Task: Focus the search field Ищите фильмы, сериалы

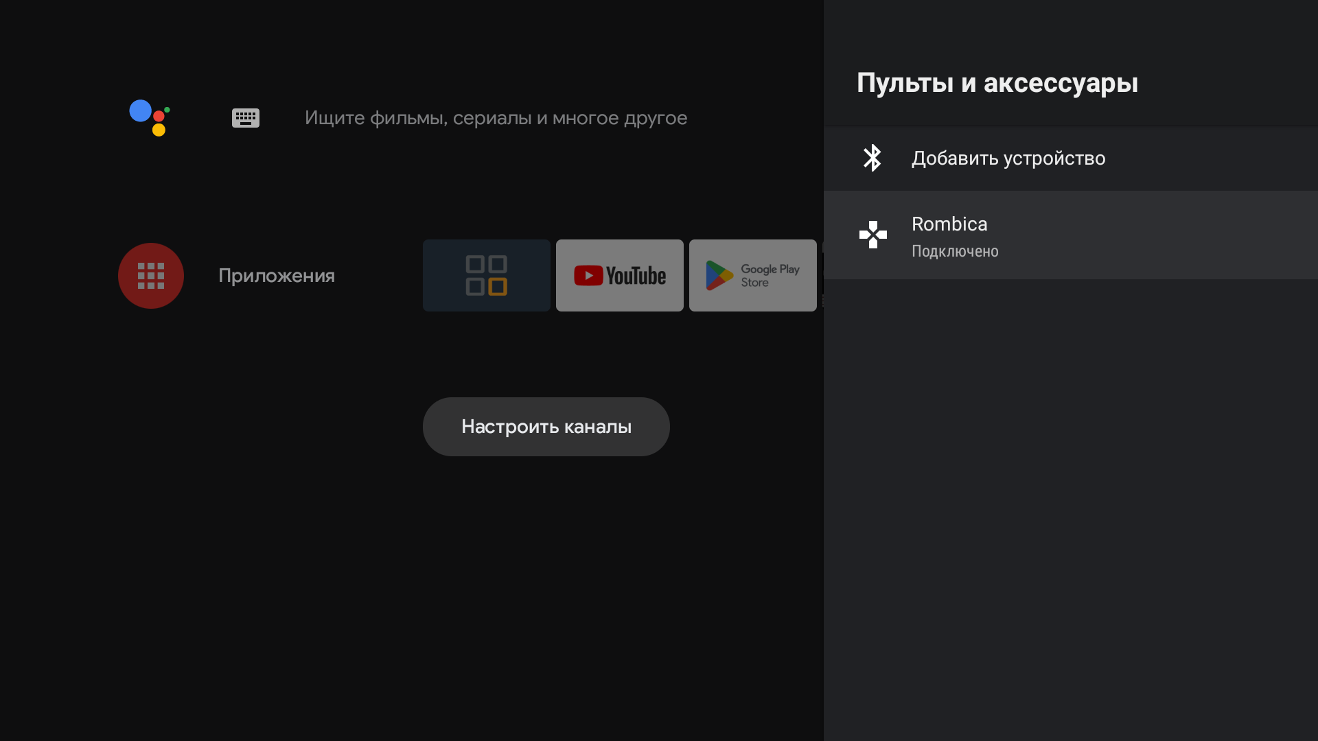Action: 496,118
